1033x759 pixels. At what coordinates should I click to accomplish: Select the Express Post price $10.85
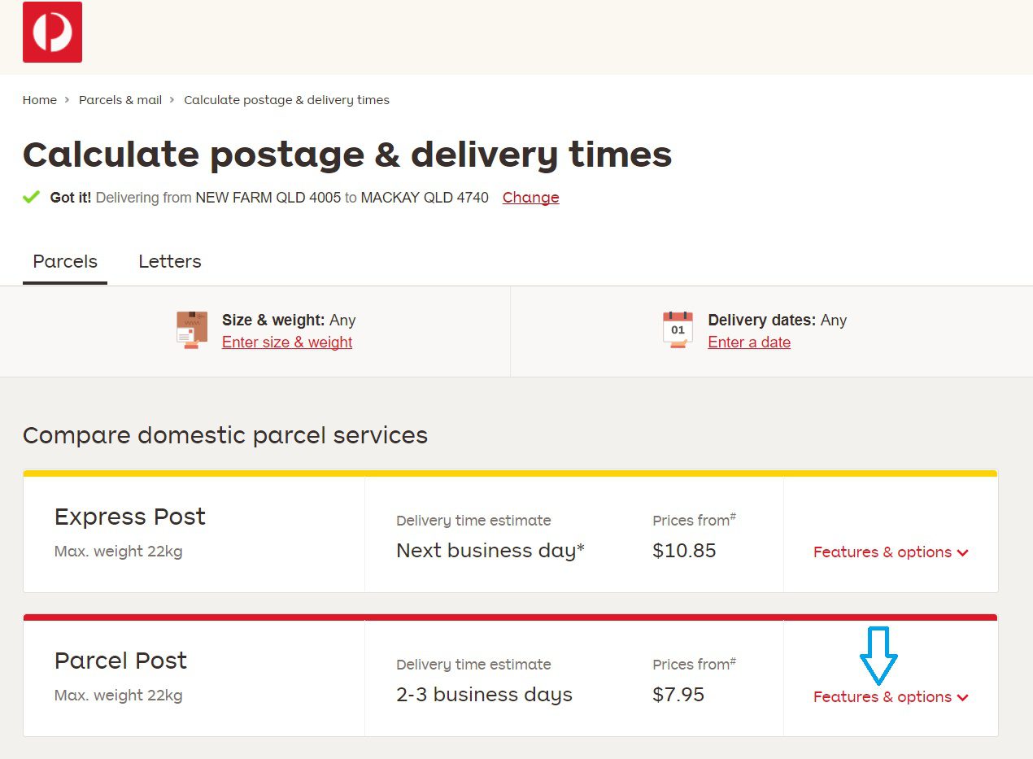tap(685, 551)
